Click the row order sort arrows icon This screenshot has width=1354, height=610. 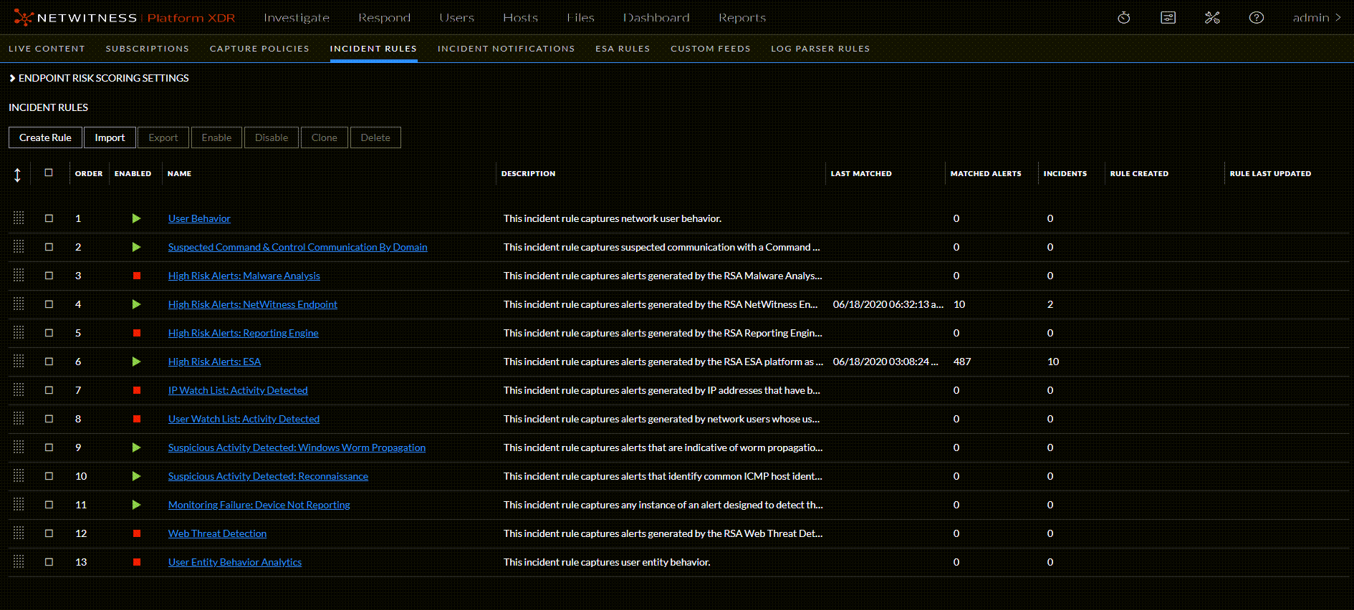tap(17, 175)
